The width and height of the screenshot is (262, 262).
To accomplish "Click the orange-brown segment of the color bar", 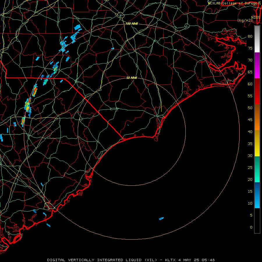I will pyautogui.click(x=257, y=117).
